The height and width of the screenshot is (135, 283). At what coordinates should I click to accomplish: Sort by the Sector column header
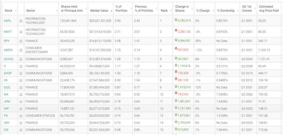point(31,11)
